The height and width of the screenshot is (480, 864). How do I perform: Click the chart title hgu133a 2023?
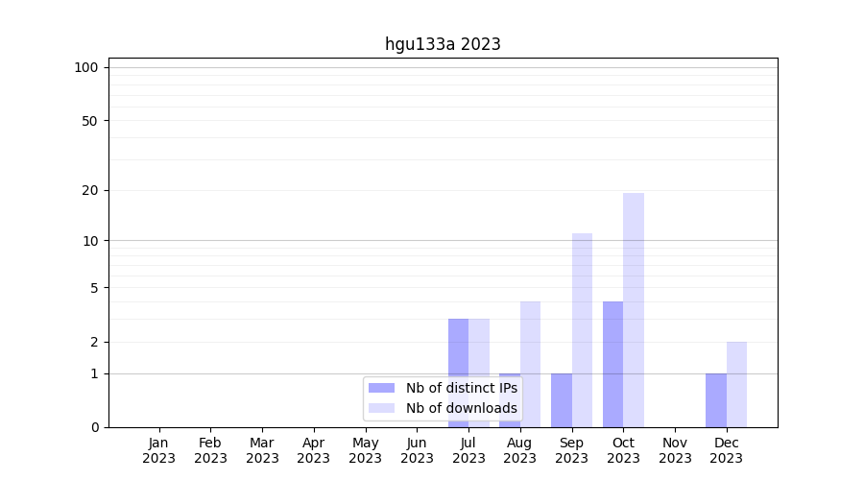(x=443, y=44)
